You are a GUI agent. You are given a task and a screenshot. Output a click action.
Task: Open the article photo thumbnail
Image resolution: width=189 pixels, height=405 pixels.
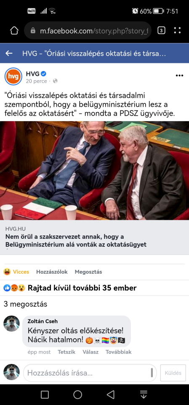coord(94,170)
